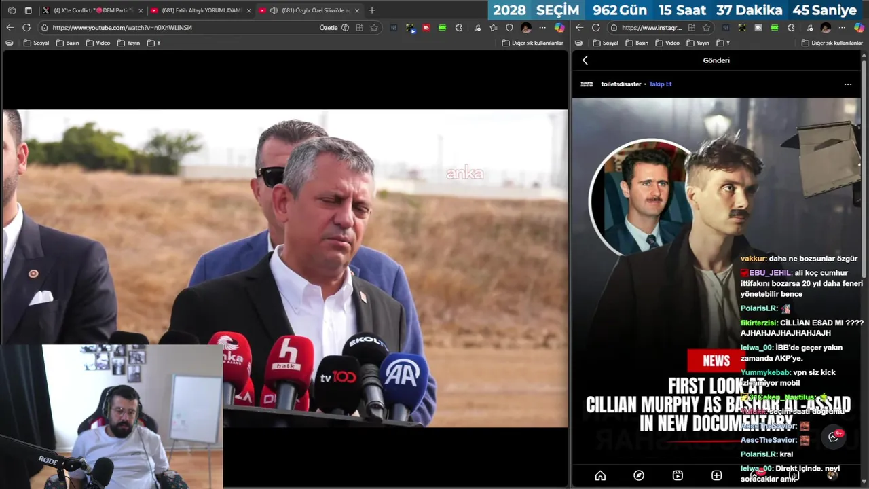The height and width of the screenshot is (489, 869).
Task: Open the toiletsdisaster profile link
Action: click(x=621, y=84)
